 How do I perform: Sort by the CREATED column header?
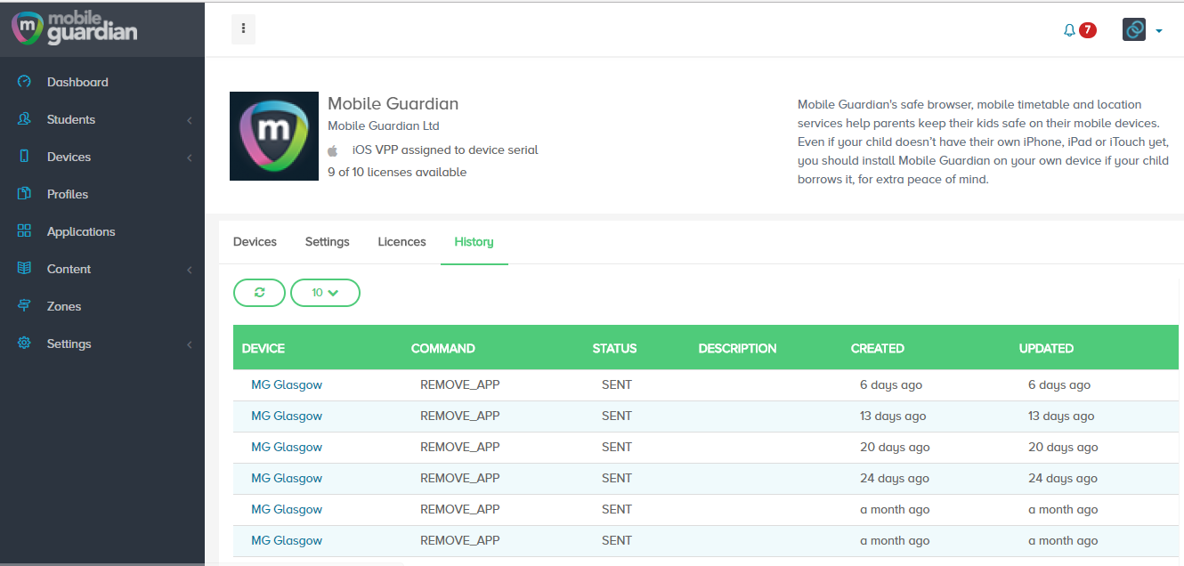pyautogui.click(x=878, y=349)
